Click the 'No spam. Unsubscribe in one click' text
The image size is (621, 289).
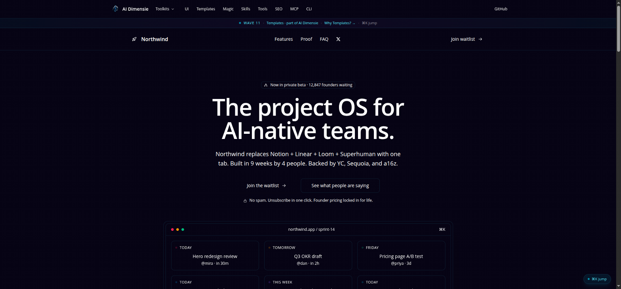click(311, 200)
